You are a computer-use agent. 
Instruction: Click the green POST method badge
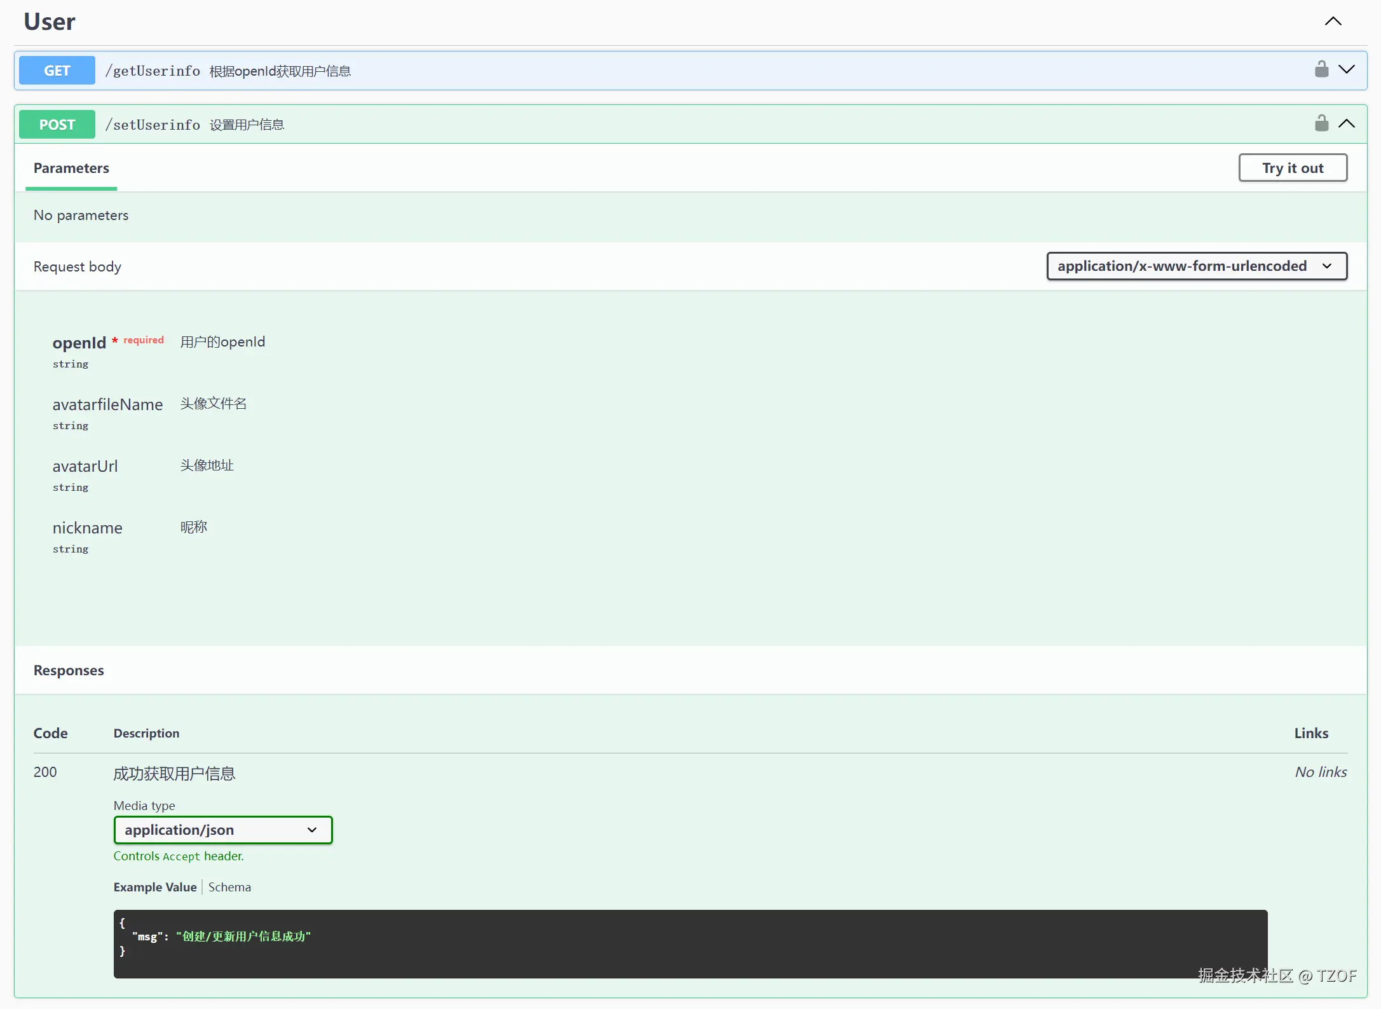coord(57,125)
